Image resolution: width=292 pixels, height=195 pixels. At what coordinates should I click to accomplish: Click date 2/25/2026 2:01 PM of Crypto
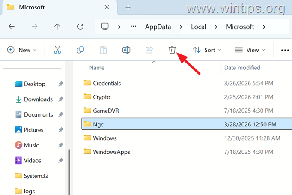pos(249,97)
